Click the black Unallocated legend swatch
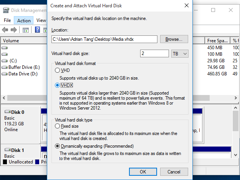This screenshot has width=240, height=180. pyautogui.click(x=5, y=162)
